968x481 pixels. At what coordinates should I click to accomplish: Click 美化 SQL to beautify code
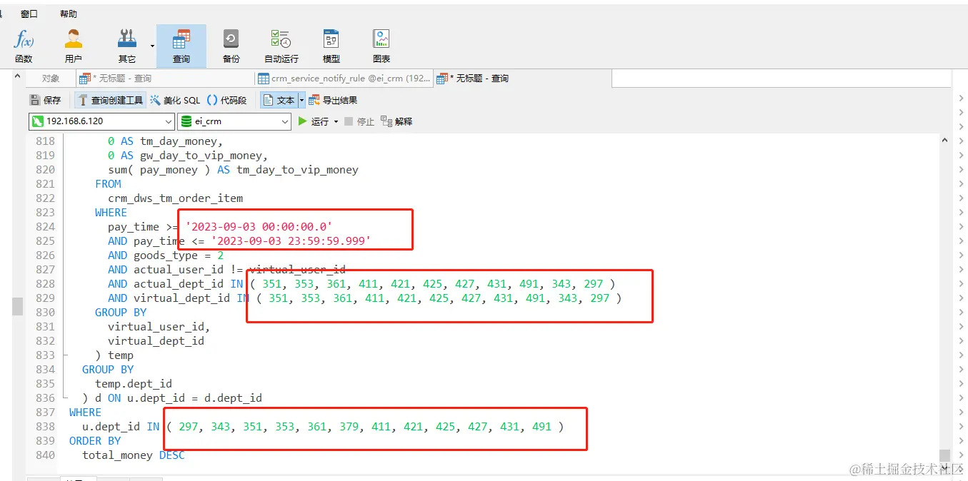176,101
